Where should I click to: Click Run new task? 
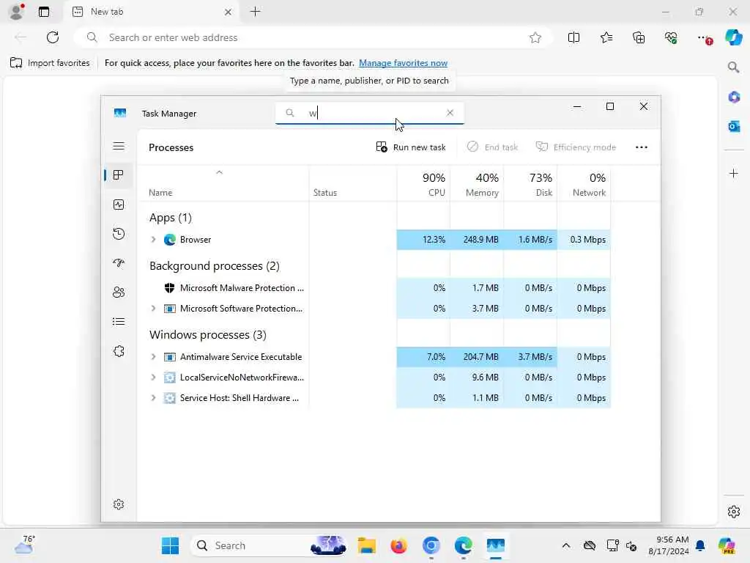point(411,147)
